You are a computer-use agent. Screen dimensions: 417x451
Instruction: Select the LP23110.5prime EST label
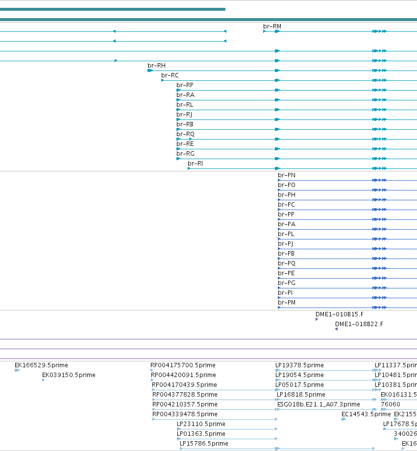[201, 424]
